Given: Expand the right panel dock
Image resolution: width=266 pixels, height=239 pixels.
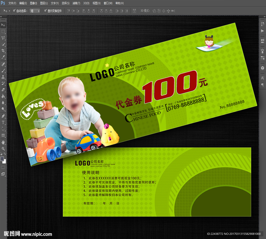Looking at the screenshot, I should 264,17.
